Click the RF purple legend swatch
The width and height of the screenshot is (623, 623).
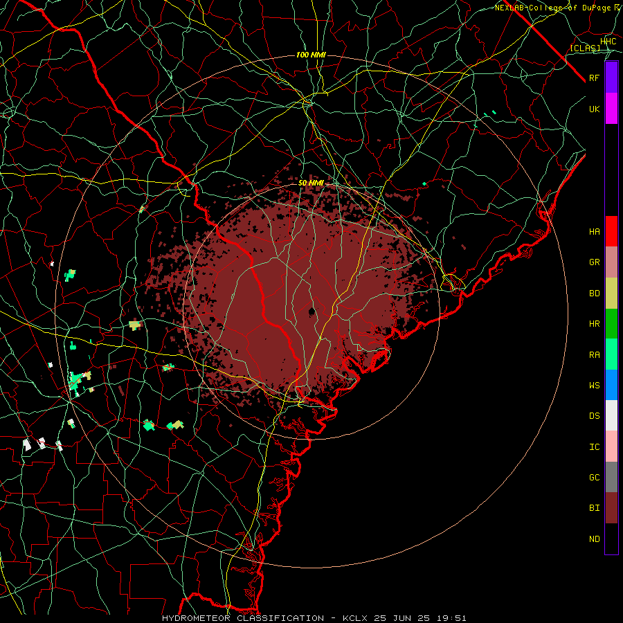[611, 78]
